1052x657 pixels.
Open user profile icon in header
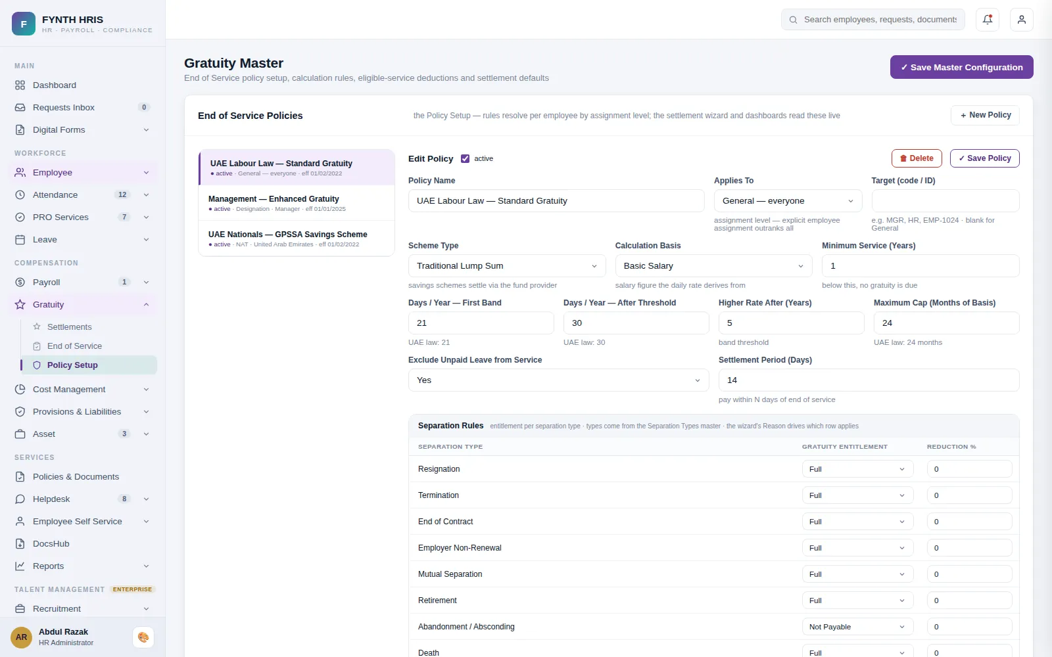pyautogui.click(x=1022, y=20)
